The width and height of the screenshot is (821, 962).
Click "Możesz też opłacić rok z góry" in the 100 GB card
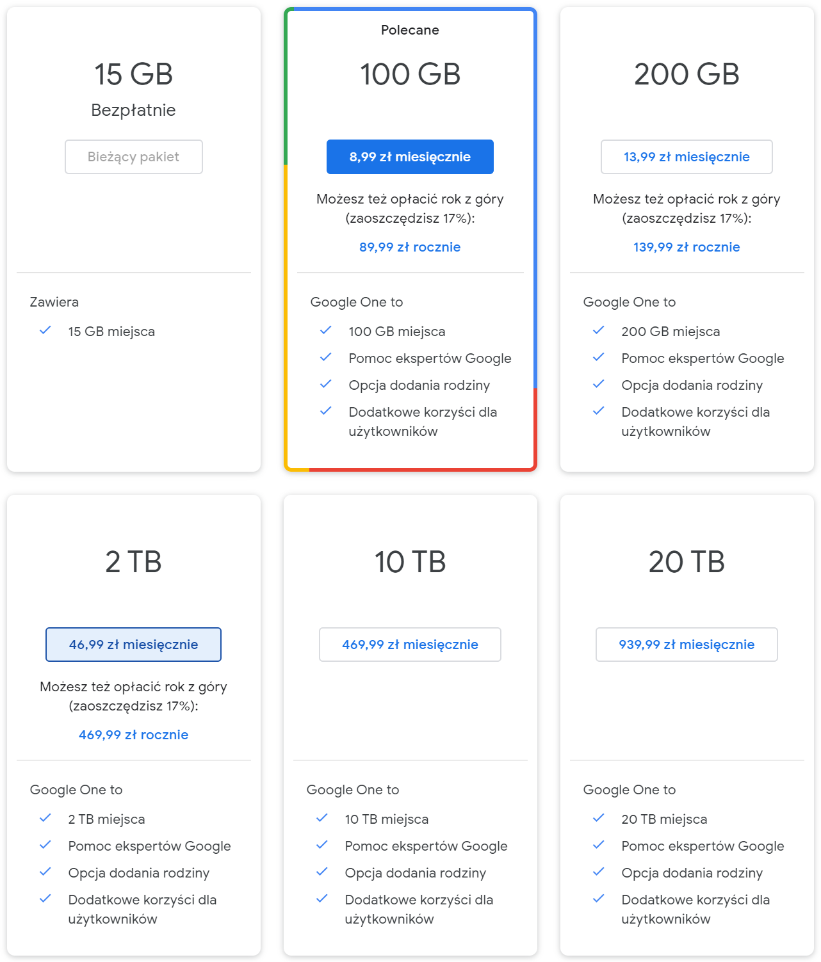(410, 199)
